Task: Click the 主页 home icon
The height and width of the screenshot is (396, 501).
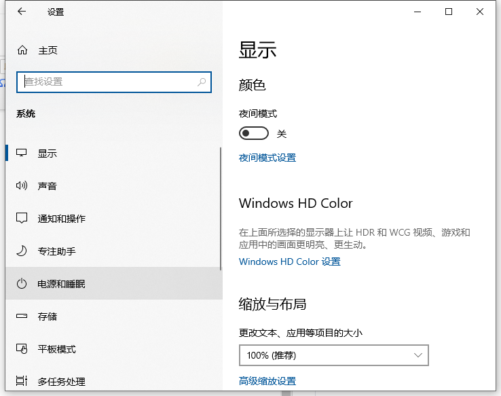Action: tap(22, 50)
